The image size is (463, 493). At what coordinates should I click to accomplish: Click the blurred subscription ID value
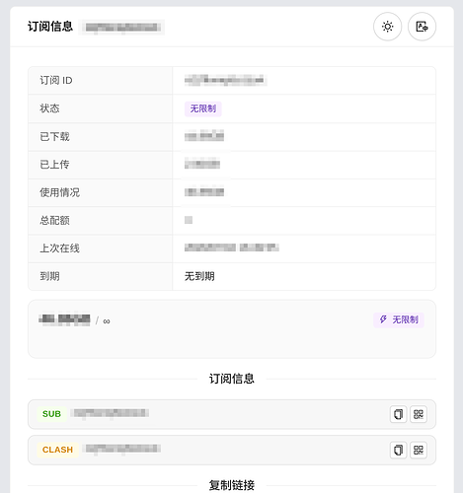pos(225,80)
